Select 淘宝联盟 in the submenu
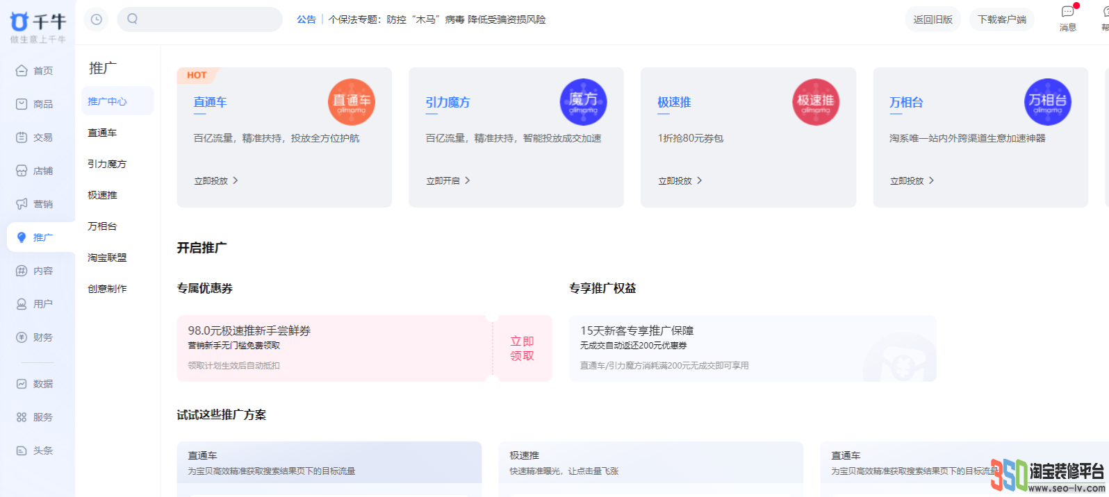The height and width of the screenshot is (497, 1109). point(107,258)
